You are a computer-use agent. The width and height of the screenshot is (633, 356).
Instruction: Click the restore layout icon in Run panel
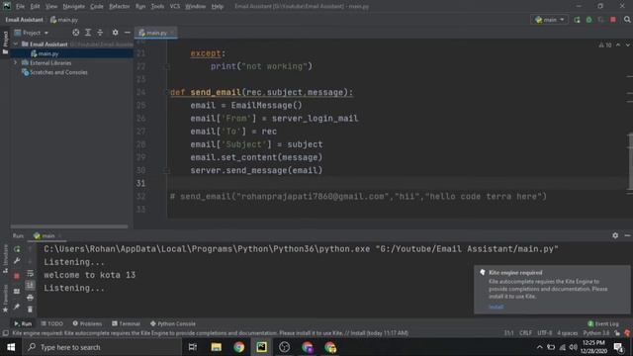(x=17, y=292)
